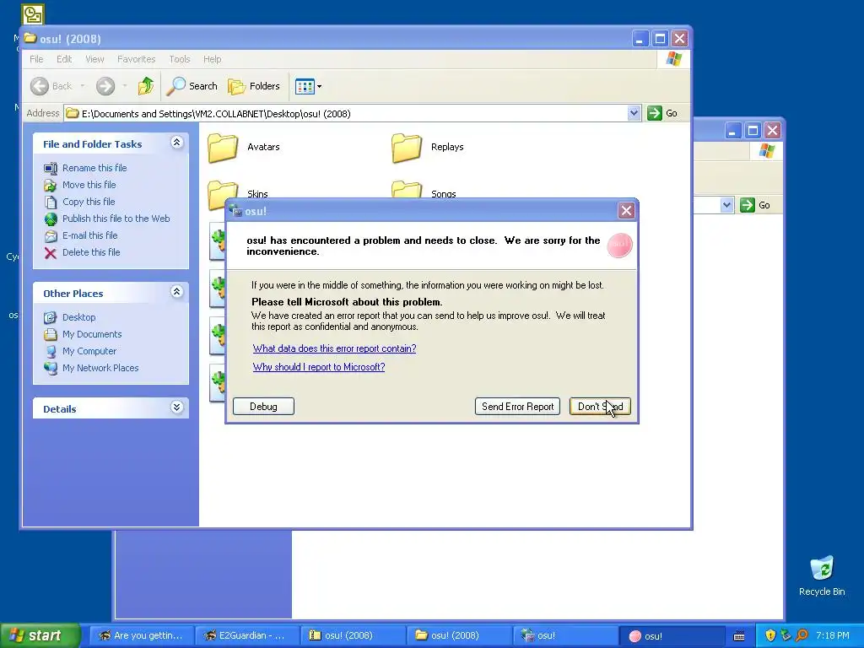
Task: Go to My Documents in Other Places
Action: click(91, 334)
